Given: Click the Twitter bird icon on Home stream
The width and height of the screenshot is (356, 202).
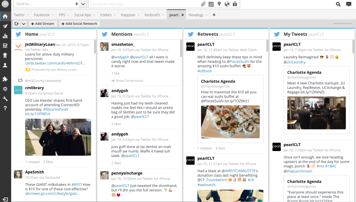Looking at the screenshot, I should [18, 34].
